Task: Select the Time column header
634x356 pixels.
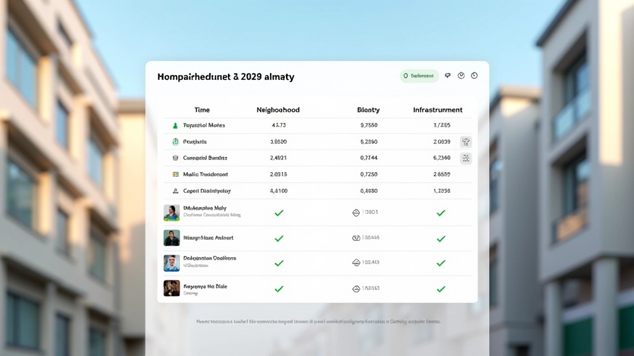Action: 202,110
